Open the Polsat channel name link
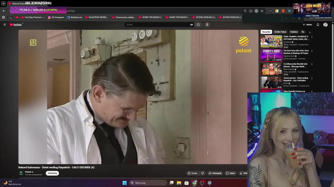 28,172
